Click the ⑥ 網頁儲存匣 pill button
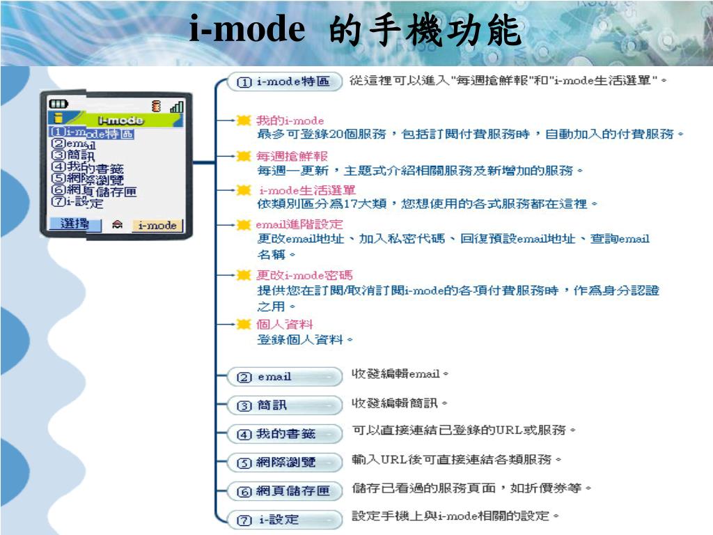Image resolution: width=713 pixels, height=535 pixels. pos(285,491)
